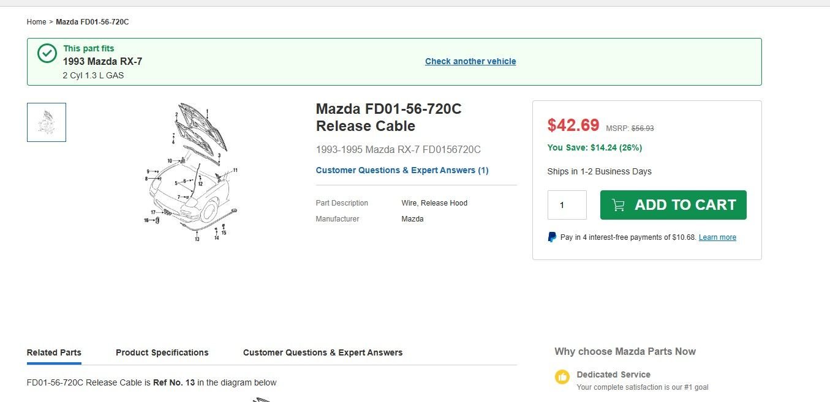This screenshot has height=402, width=830.
Task: Click 1993 Mazda RX-7 vehicle name
Action: [102, 61]
